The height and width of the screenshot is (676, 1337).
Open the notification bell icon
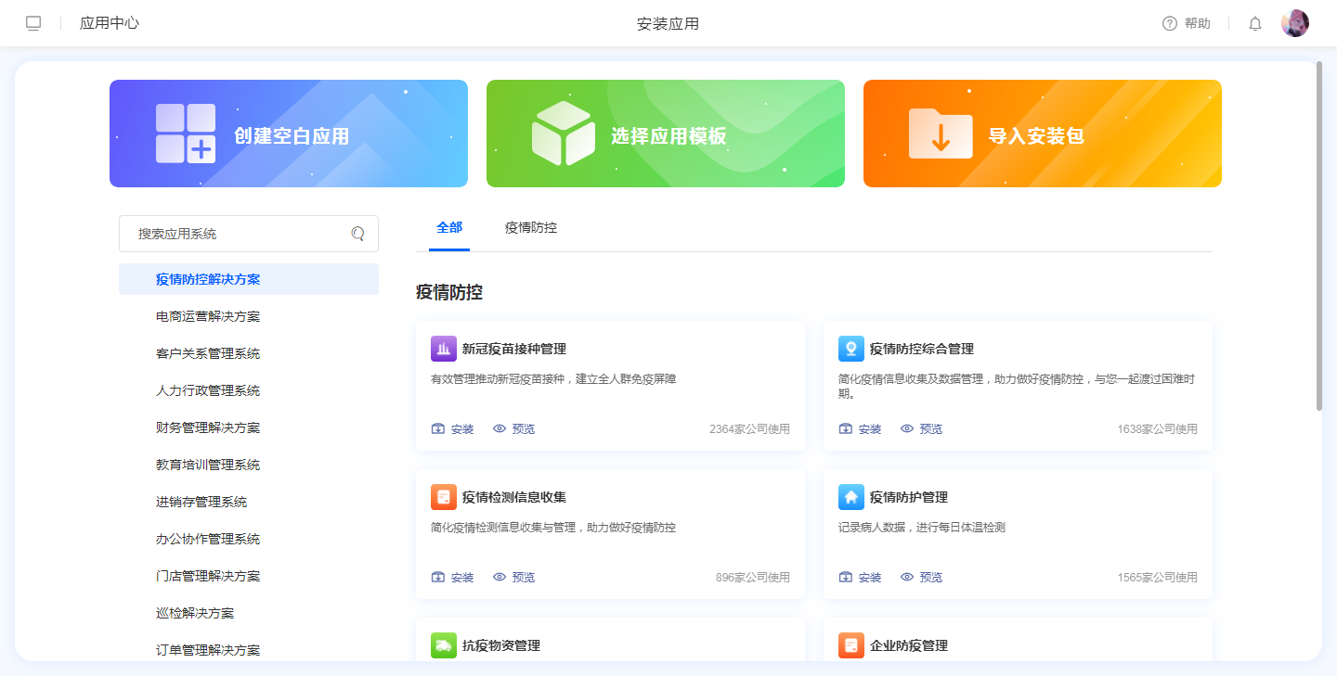pos(1255,24)
